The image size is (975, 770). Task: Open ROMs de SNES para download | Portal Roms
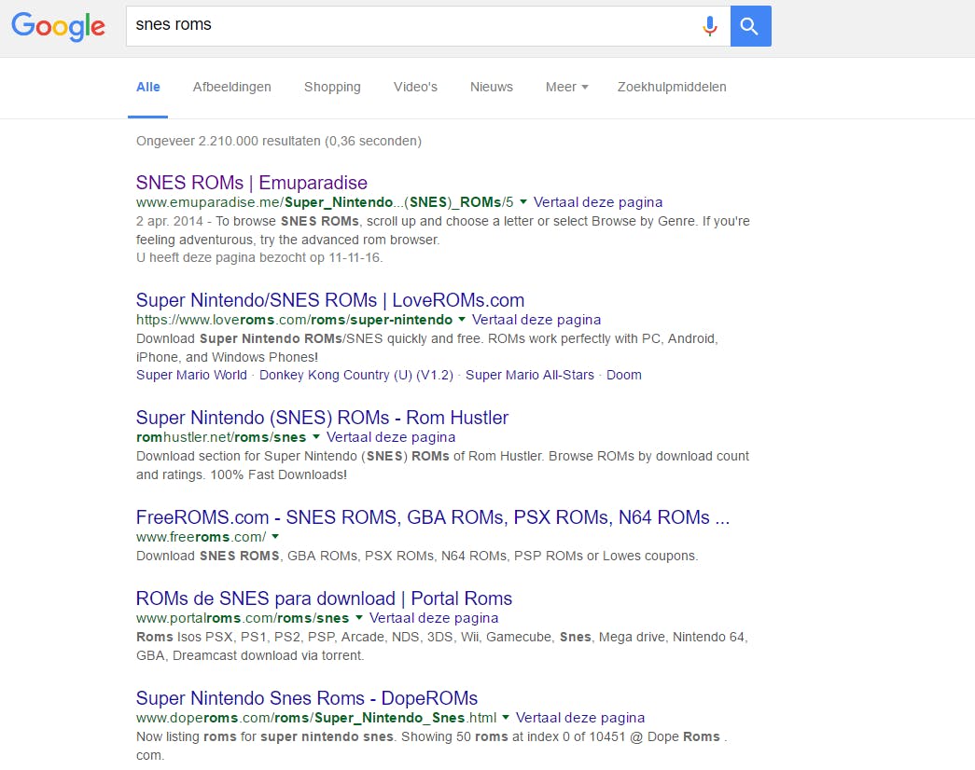coord(324,598)
